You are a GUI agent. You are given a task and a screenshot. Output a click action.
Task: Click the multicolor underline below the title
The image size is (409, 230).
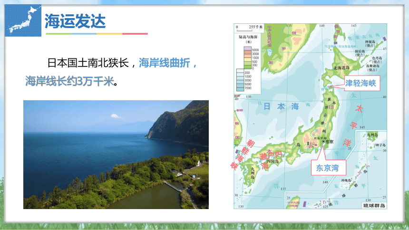point(97,34)
